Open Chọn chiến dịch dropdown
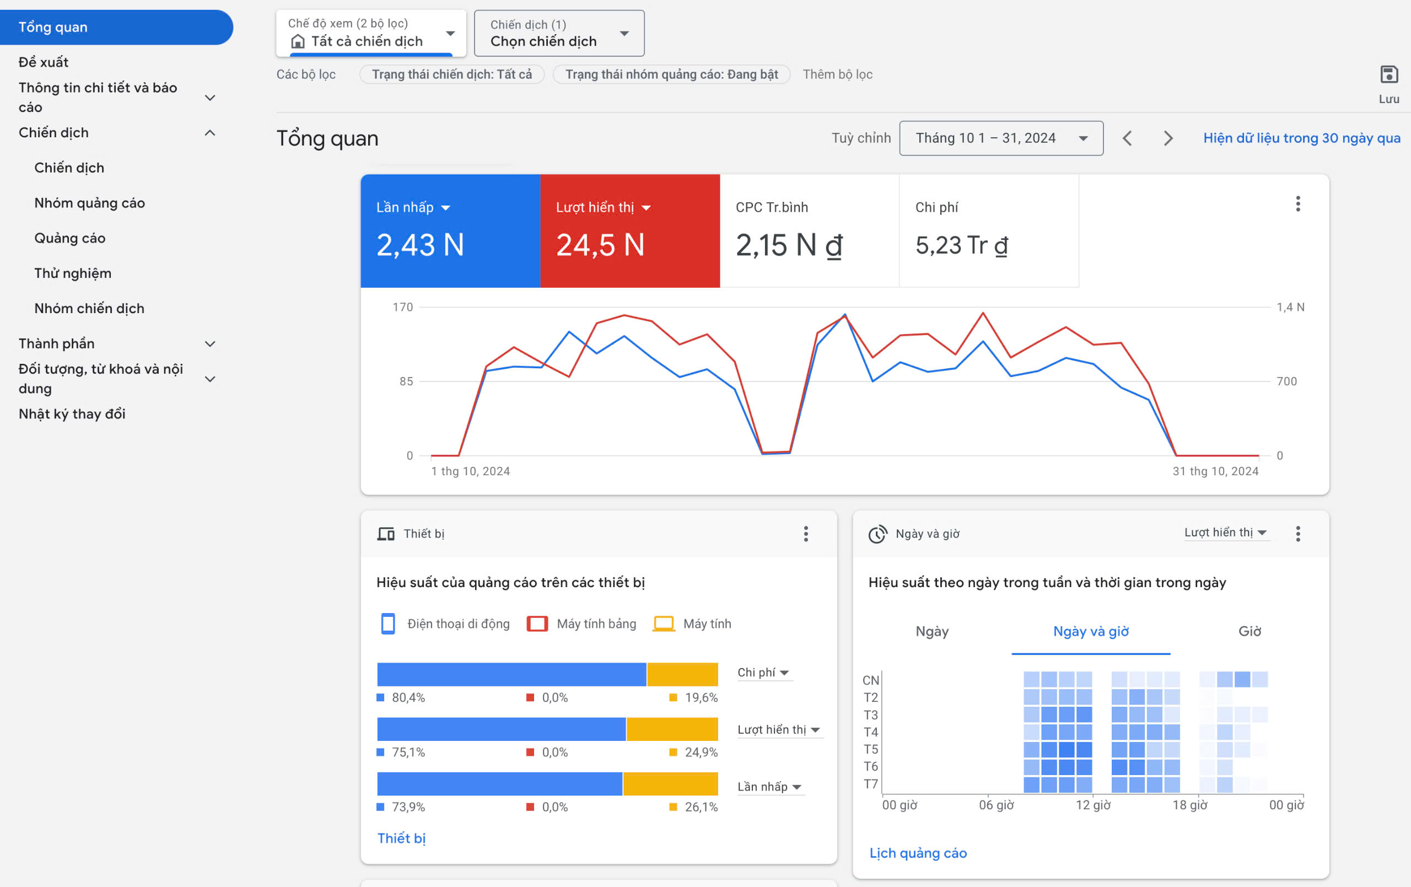This screenshot has height=887, width=1411. [x=559, y=34]
